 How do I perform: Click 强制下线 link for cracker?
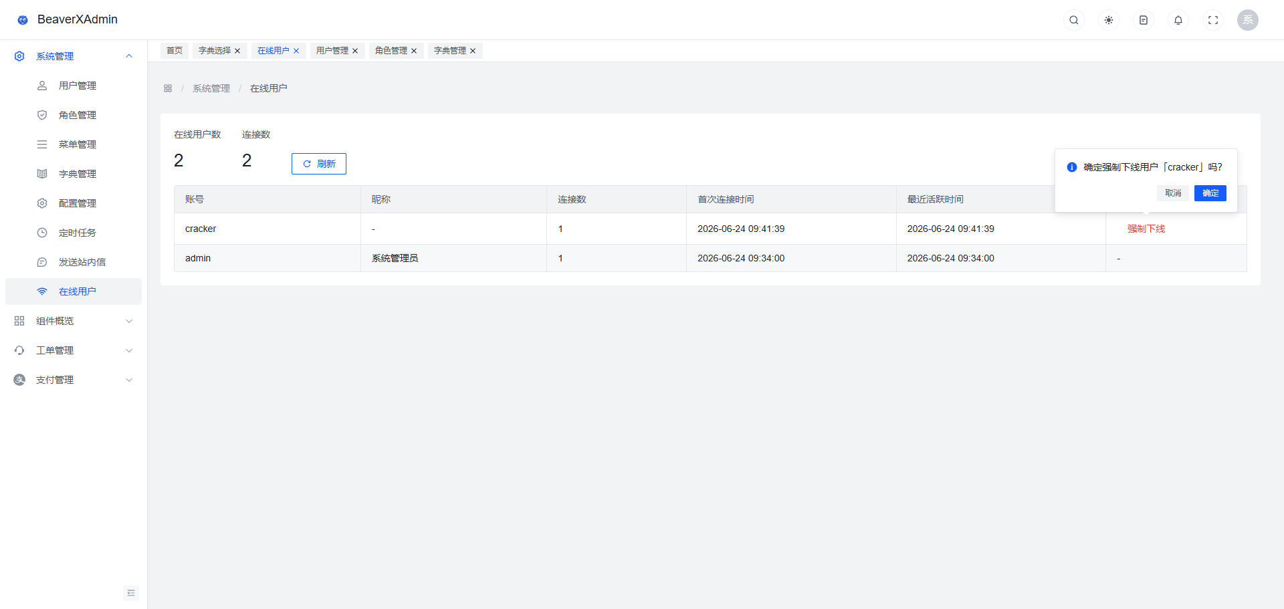[x=1146, y=229]
